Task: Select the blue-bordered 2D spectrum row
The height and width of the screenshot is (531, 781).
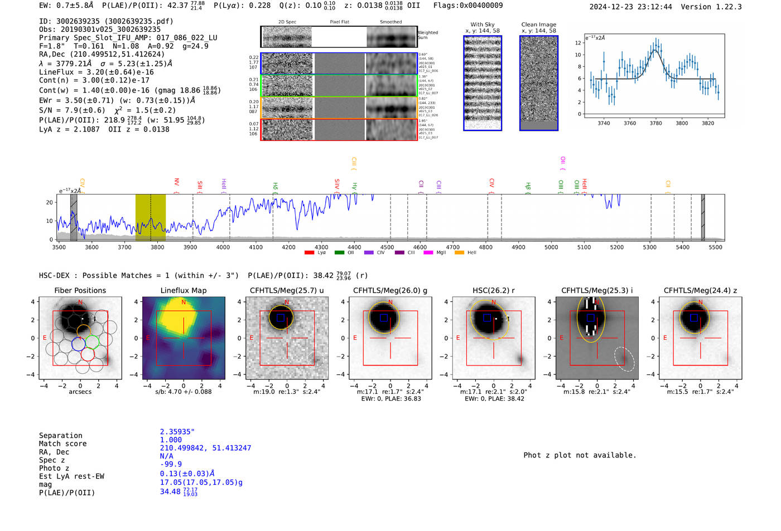Action: (x=339, y=64)
